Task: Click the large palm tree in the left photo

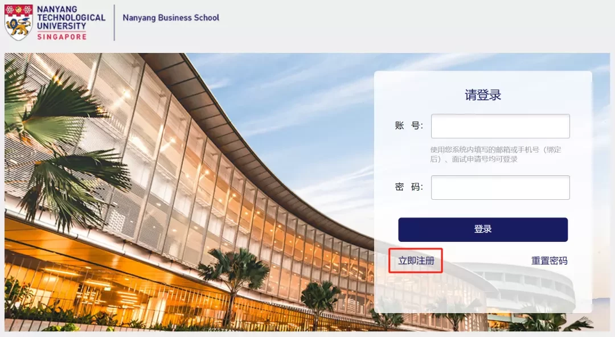Action: [59, 141]
